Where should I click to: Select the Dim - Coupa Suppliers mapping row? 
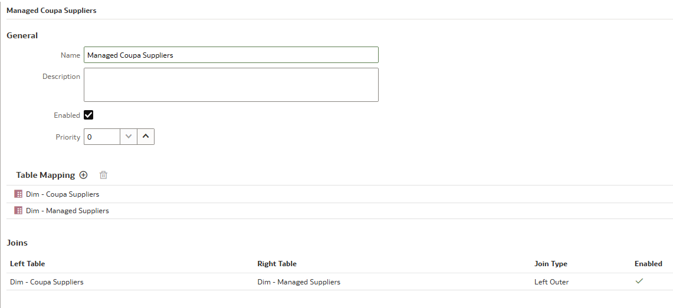340,194
